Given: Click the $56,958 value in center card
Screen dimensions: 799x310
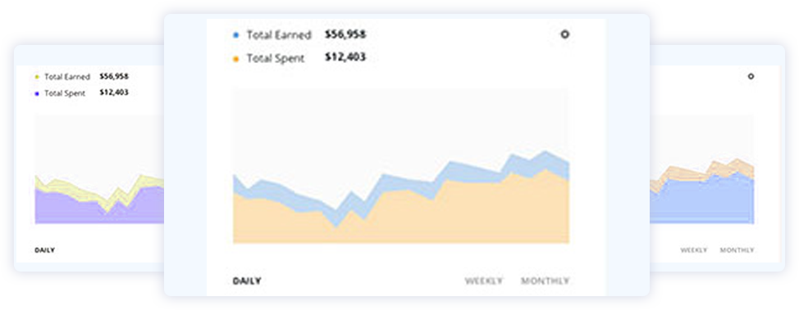Looking at the screenshot, I should (x=345, y=34).
